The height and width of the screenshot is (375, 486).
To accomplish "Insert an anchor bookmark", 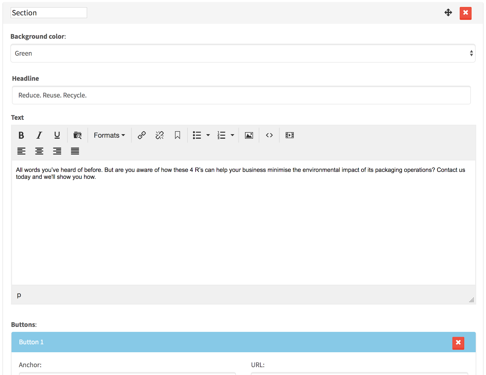I will pos(177,135).
